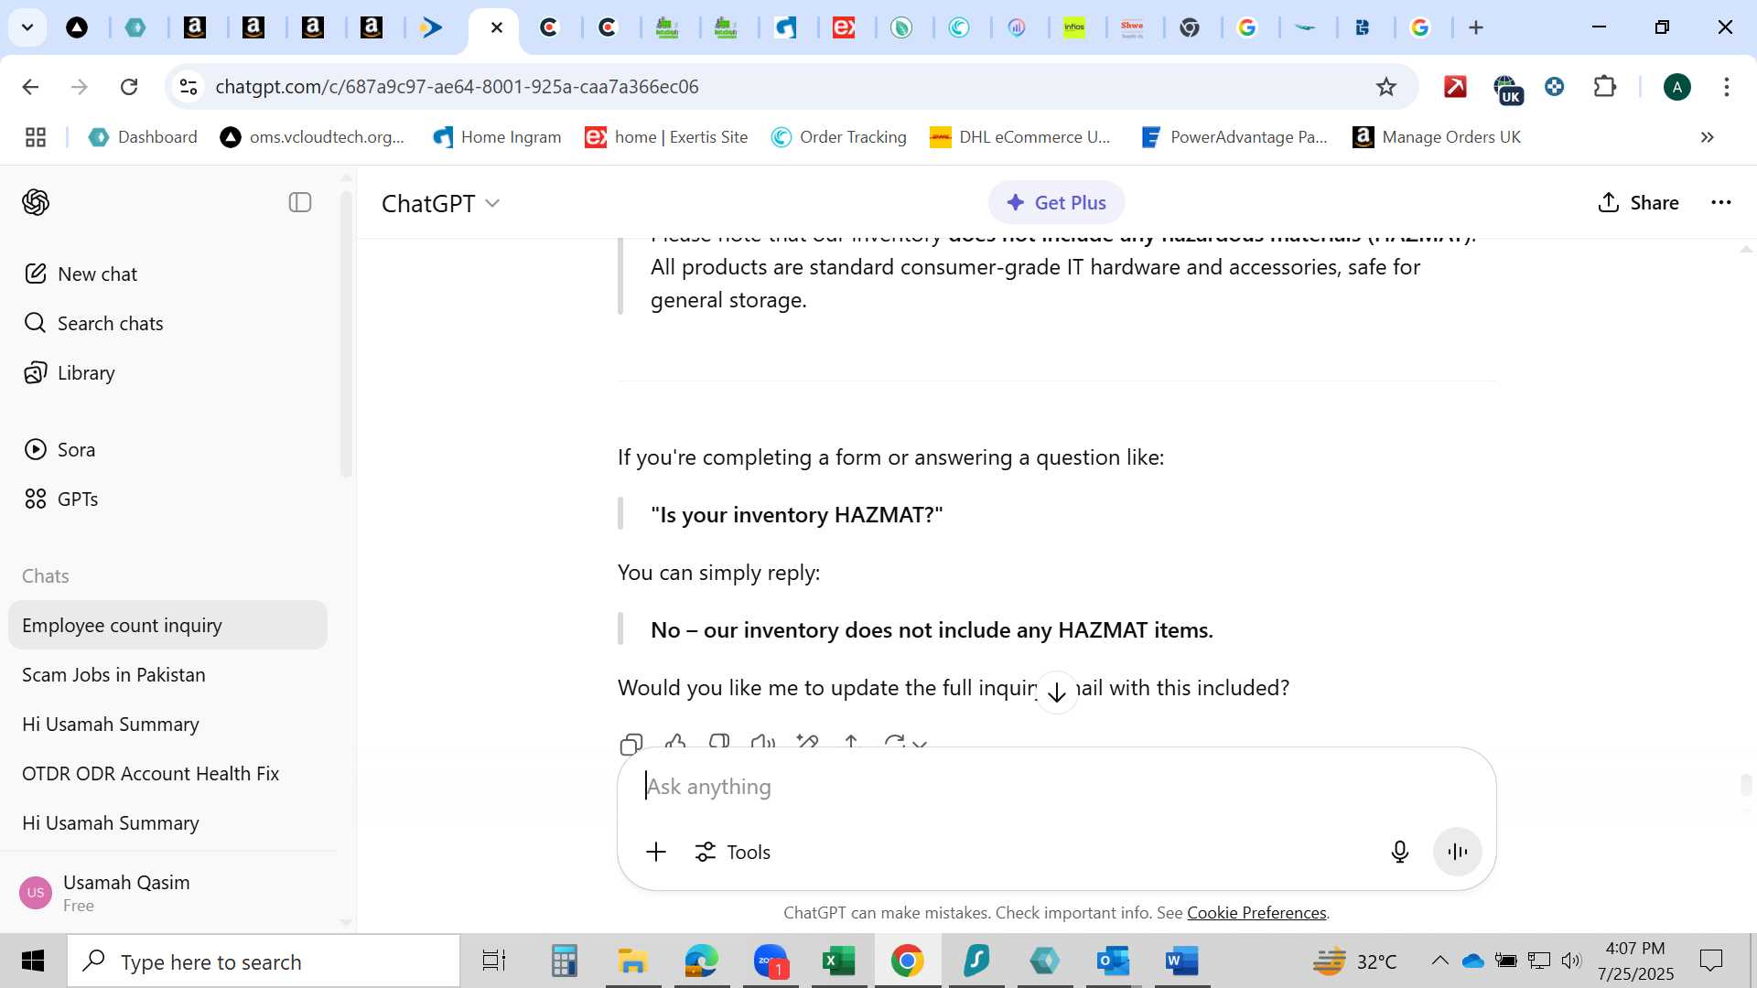
Task: Open a new browser tab
Action: click(x=1475, y=27)
